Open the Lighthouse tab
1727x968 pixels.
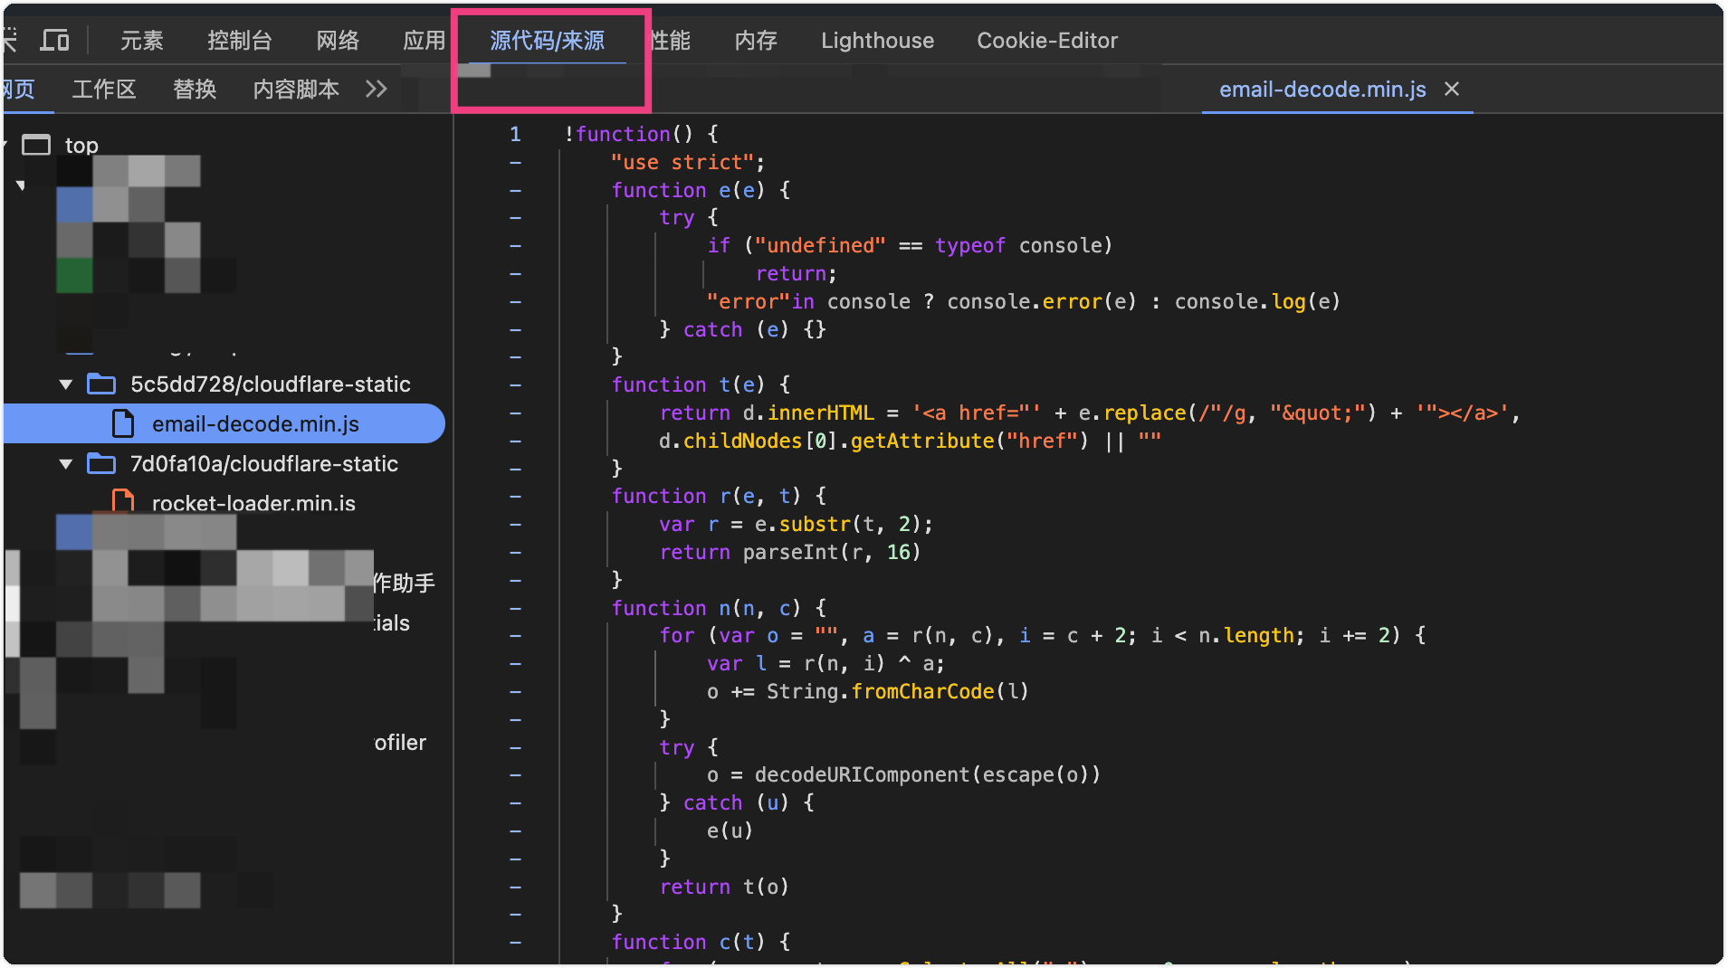click(x=877, y=40)
